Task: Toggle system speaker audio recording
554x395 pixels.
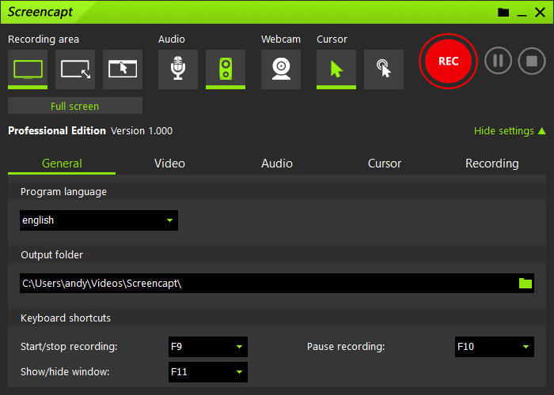Action: click(x=226, y=70)
